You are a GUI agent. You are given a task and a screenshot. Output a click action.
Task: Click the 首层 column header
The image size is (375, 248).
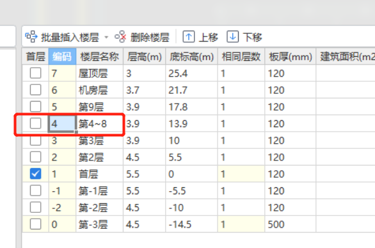click(x=35, y=57)
